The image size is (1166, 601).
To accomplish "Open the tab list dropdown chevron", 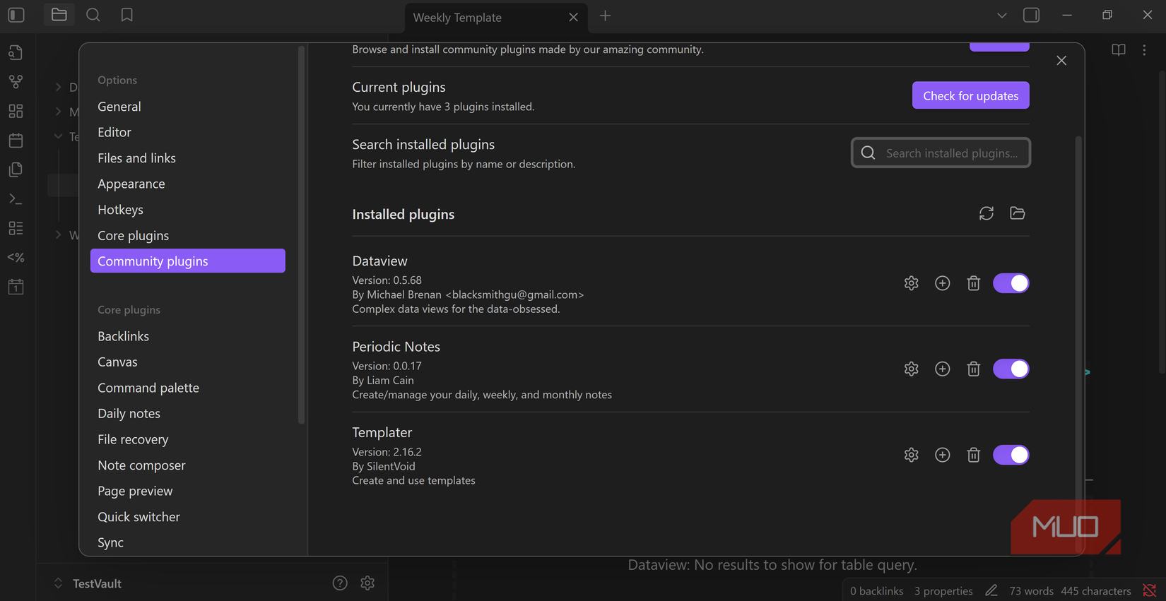I will click(1001, 16).
